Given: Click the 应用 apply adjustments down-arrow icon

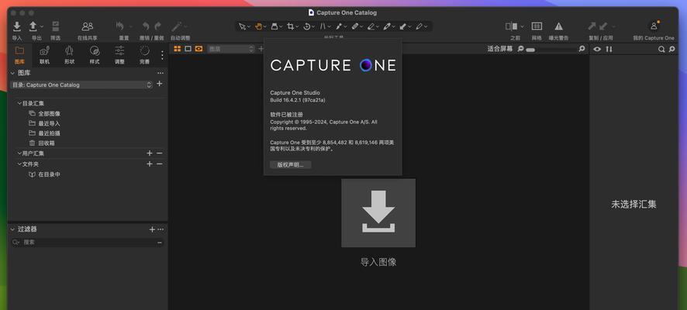Looking at the screenshot, I should [x=603, y=26].
